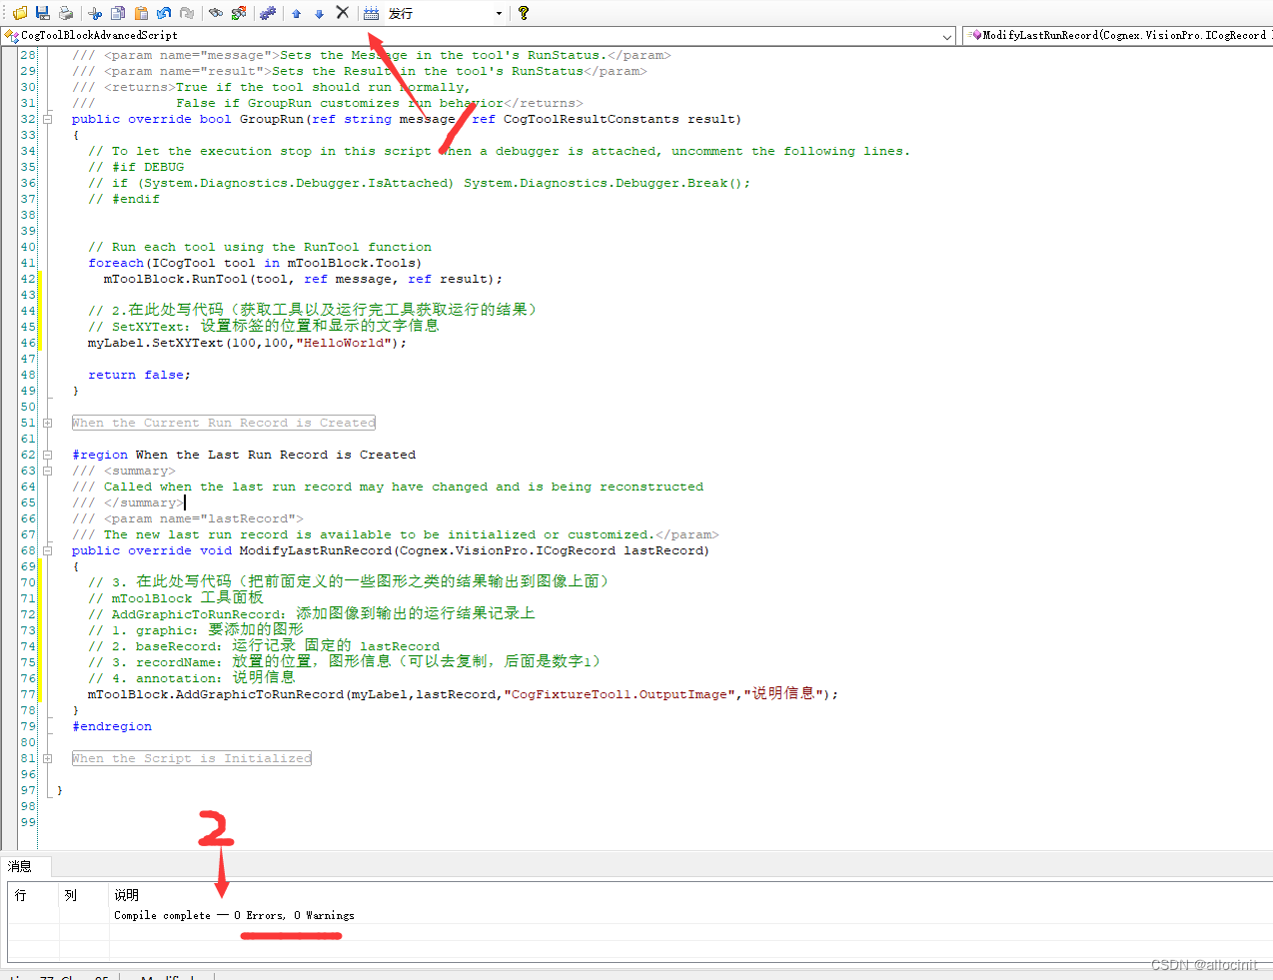Click '#region When the Last Run Record is Created'
Screen dimensions: 1273x980
pos(244,455)
